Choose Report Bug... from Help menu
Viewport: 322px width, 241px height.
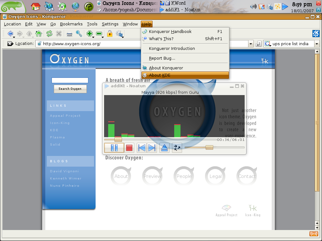pyautogui.click(x=185, y=58)
